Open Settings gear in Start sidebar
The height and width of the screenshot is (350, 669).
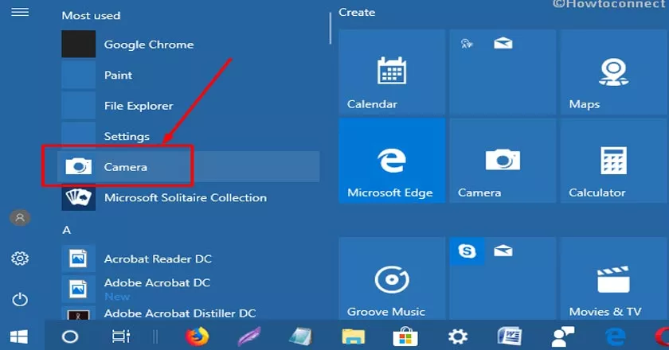(20, 259)
